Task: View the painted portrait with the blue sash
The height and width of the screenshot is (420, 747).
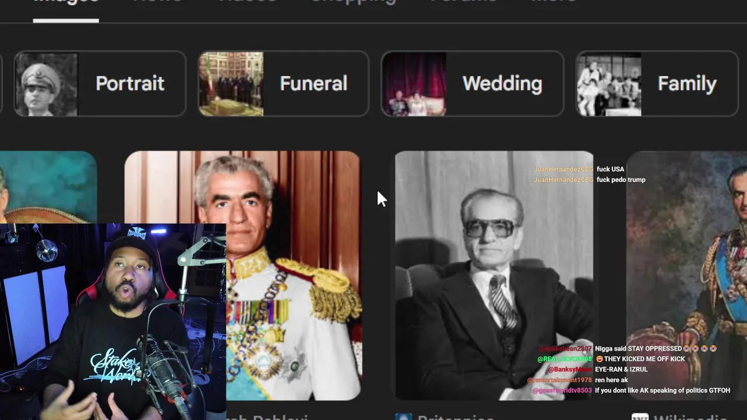Action: pos(686,275)
